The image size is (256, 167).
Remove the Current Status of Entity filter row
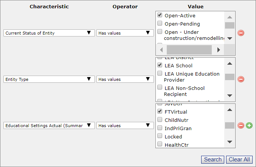coord(241,33)
